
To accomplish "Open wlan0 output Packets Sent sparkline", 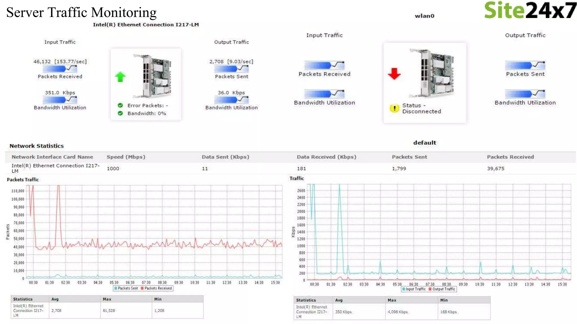I will click(x=525, y=65).
